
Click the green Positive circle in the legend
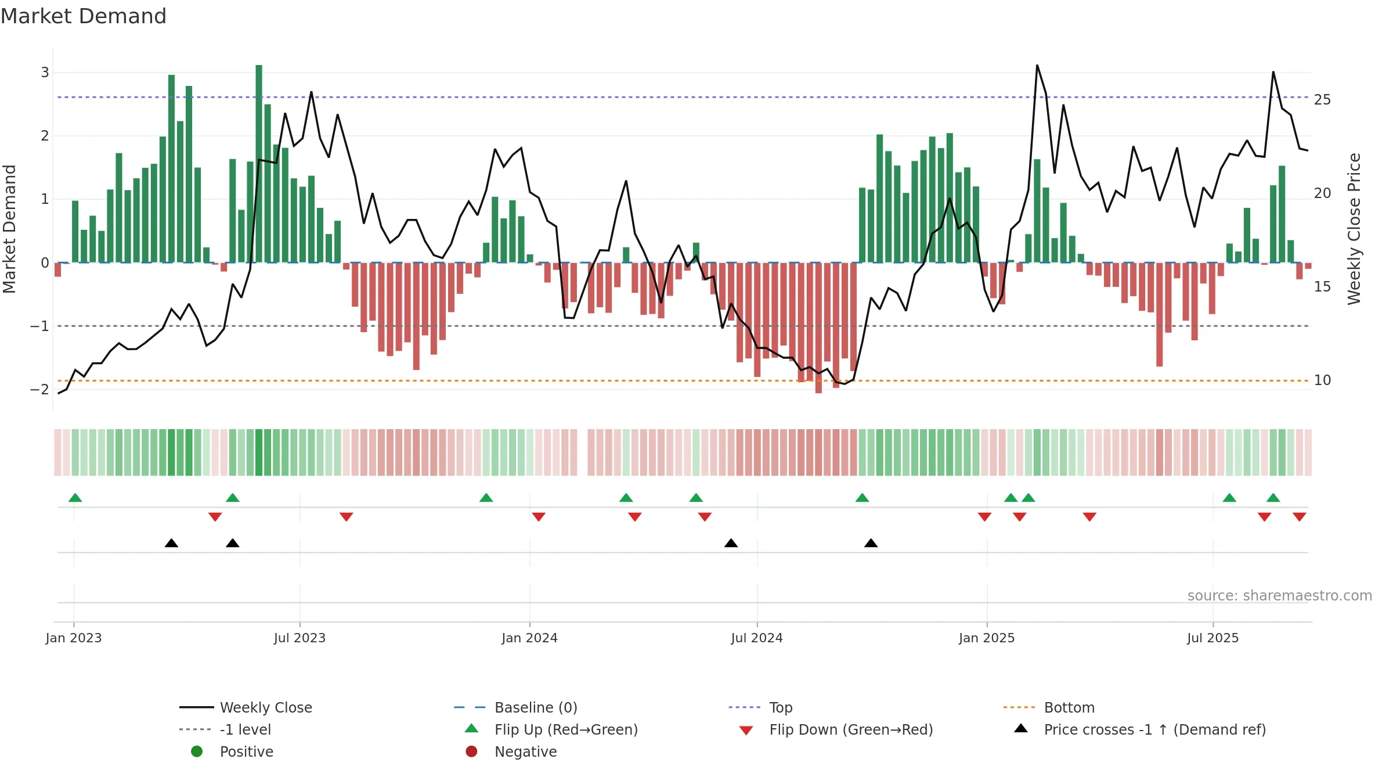197,751
